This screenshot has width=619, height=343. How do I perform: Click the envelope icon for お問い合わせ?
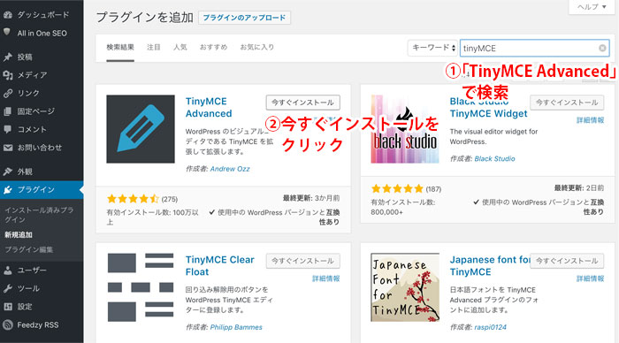coord(7,148)
